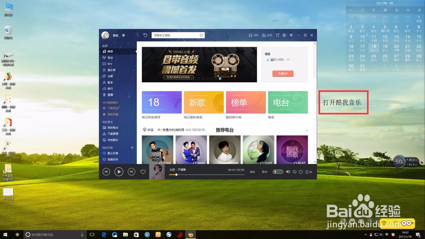Screen dimensions: 425x239
Task: Open the Recycle Bin on desktop
Action: click(x=8, y=32)
